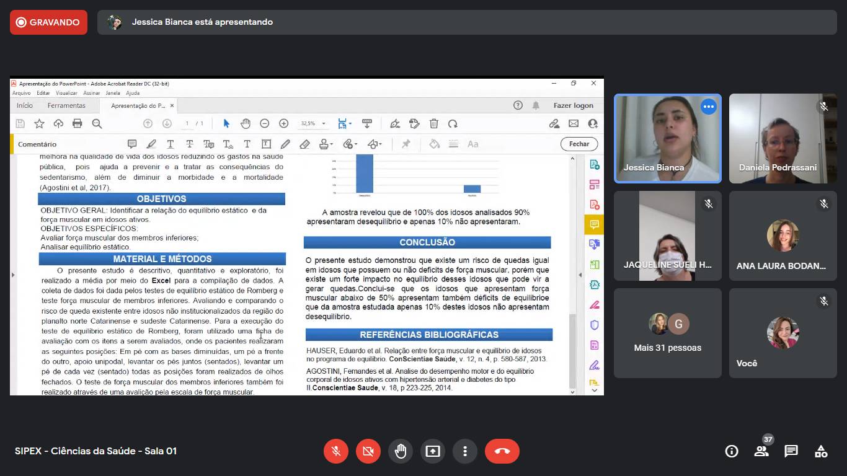Click the present screen button
Screen dimensions: 847x476
tap(433, 451)
